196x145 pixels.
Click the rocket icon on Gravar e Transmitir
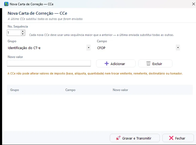118,138
